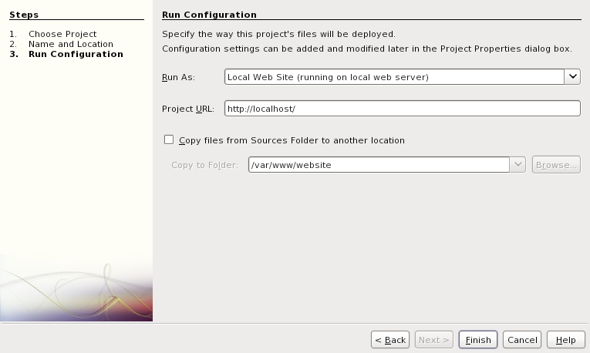This screenshot has width=590, height=353.
Task: Expand the Copy to Folder dropdown arrow
Action: click(518, 165)
